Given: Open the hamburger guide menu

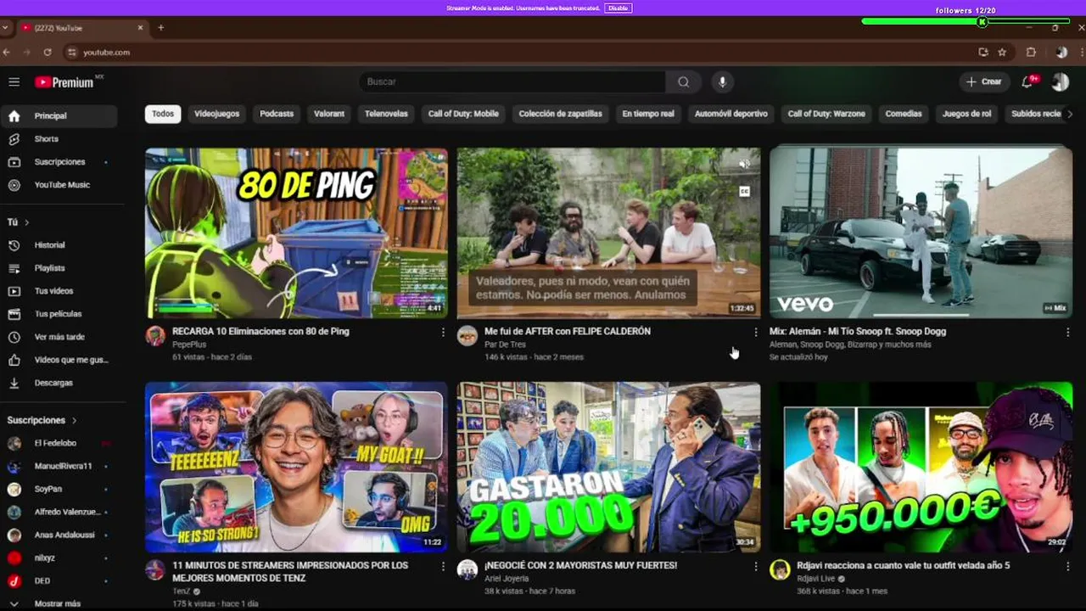Looking at the screenshot, I should [x=14, y=81].
